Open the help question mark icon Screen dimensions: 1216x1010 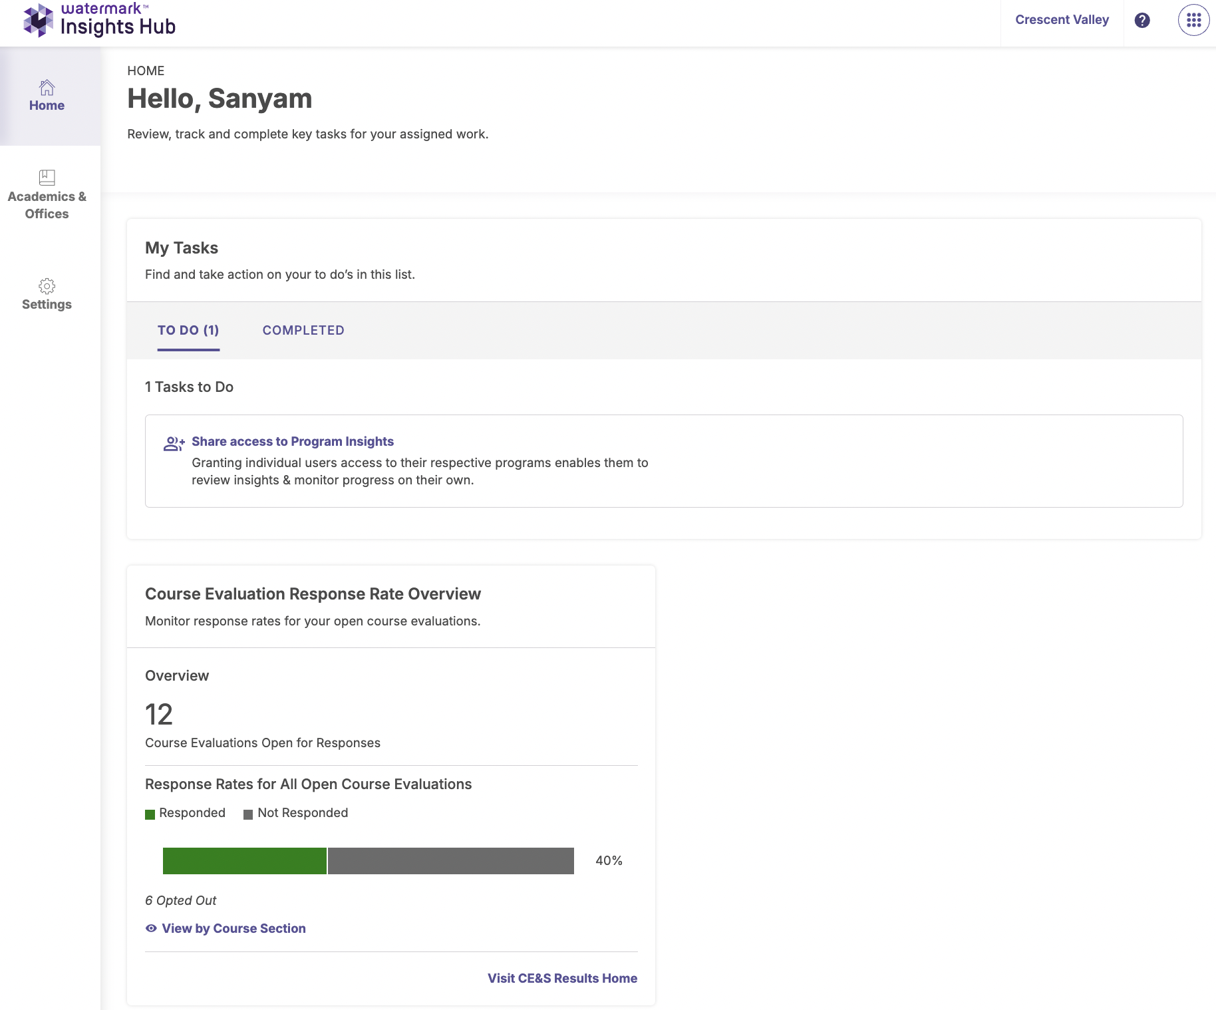(x=1141, y=20)
